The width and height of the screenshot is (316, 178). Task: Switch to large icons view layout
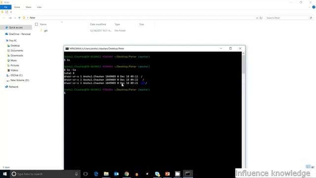coord(313,167)
